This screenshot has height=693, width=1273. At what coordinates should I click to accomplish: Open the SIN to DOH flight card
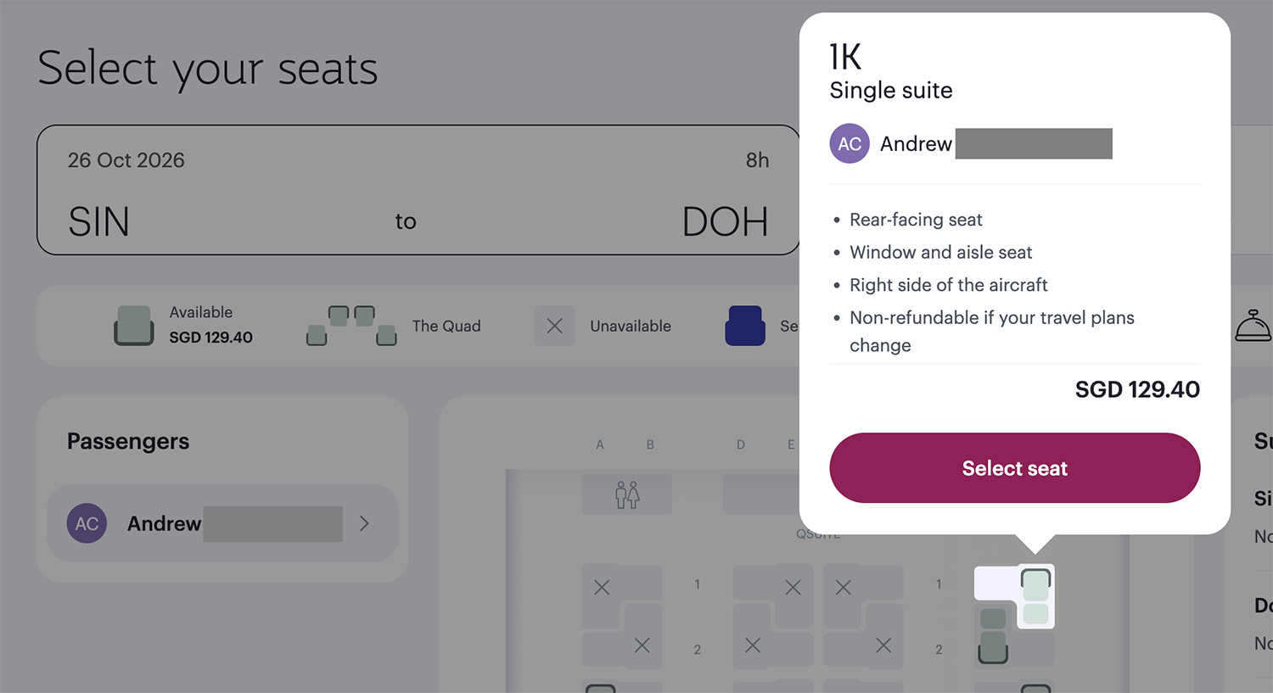pyautogui.click(x=418, y=190)
